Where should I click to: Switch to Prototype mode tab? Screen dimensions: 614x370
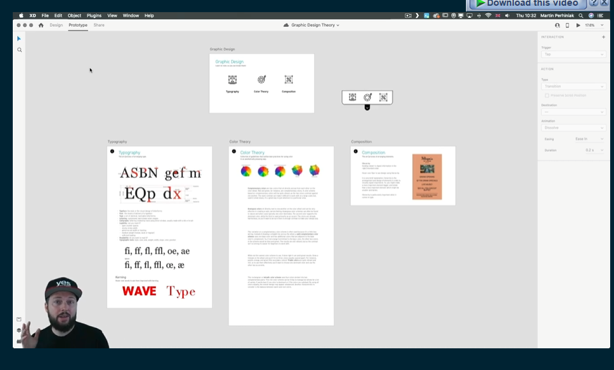(78, 25)
